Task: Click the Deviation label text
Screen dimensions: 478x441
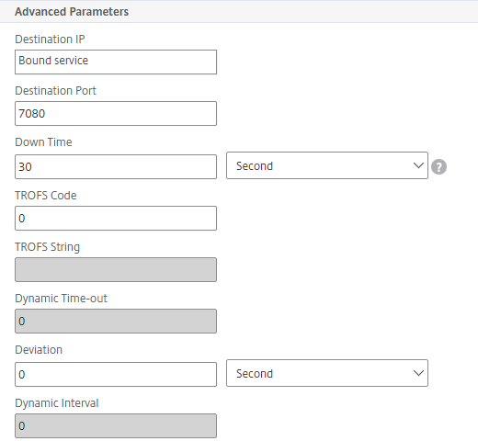Action: tap(39, 350)
